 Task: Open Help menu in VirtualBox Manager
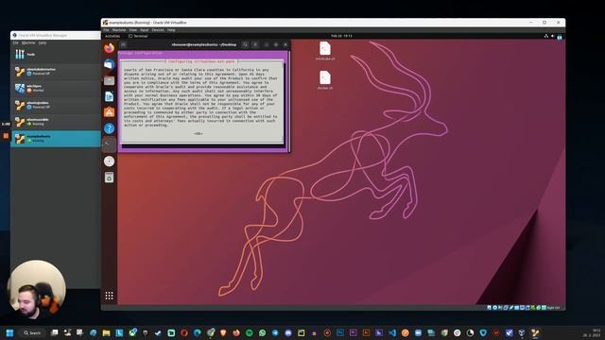tap(43, 42)
